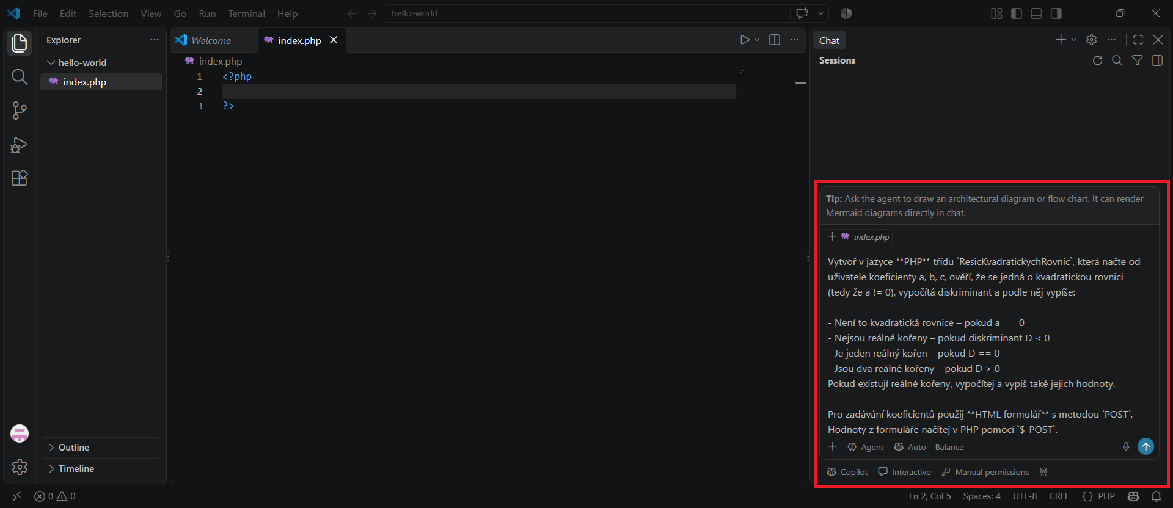Open the Extensions view
Image resolution: width=1173 pixels, height=508 pixels.
[20, 178]
